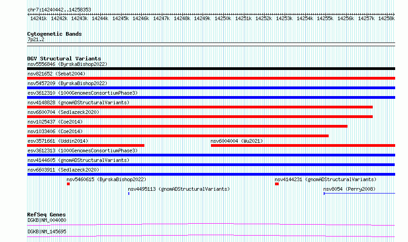Open the nsv6600704 (Sedlazeck2020) label
This screenshot has width=408, height=242.
click(x=63, y=112)
